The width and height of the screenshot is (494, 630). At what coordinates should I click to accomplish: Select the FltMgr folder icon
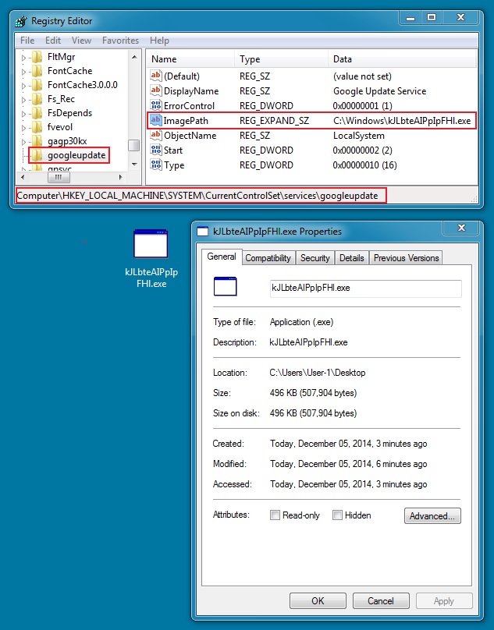[x=37, y=57]
